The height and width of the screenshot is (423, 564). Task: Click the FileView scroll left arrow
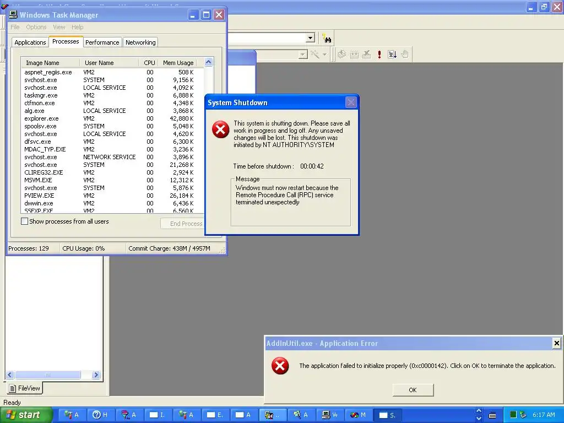10,375
